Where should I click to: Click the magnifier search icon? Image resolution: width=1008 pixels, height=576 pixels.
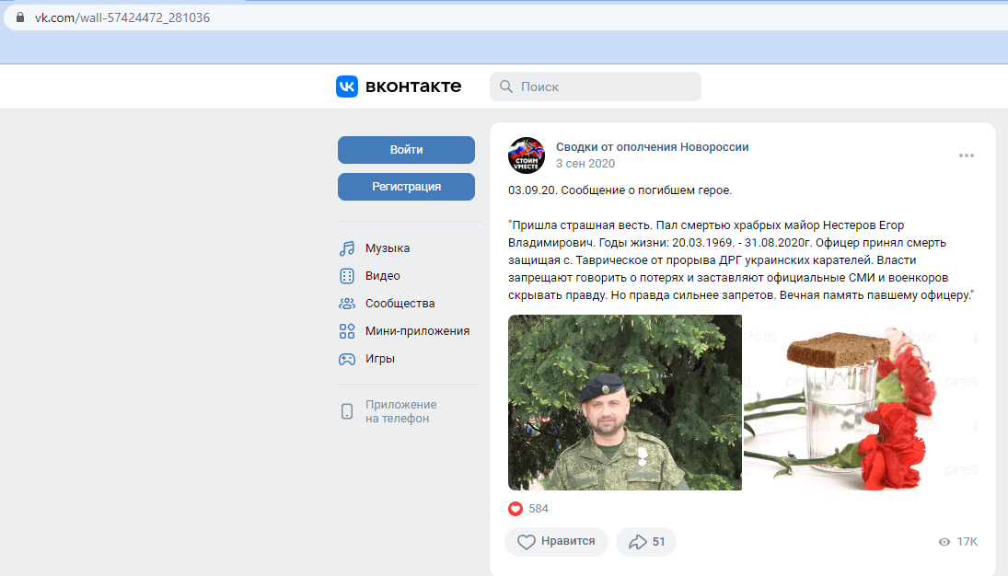[x=506, y=86]
